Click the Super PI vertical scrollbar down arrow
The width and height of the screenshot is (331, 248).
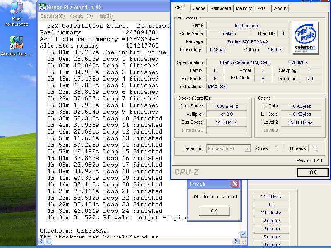[243, 234]
